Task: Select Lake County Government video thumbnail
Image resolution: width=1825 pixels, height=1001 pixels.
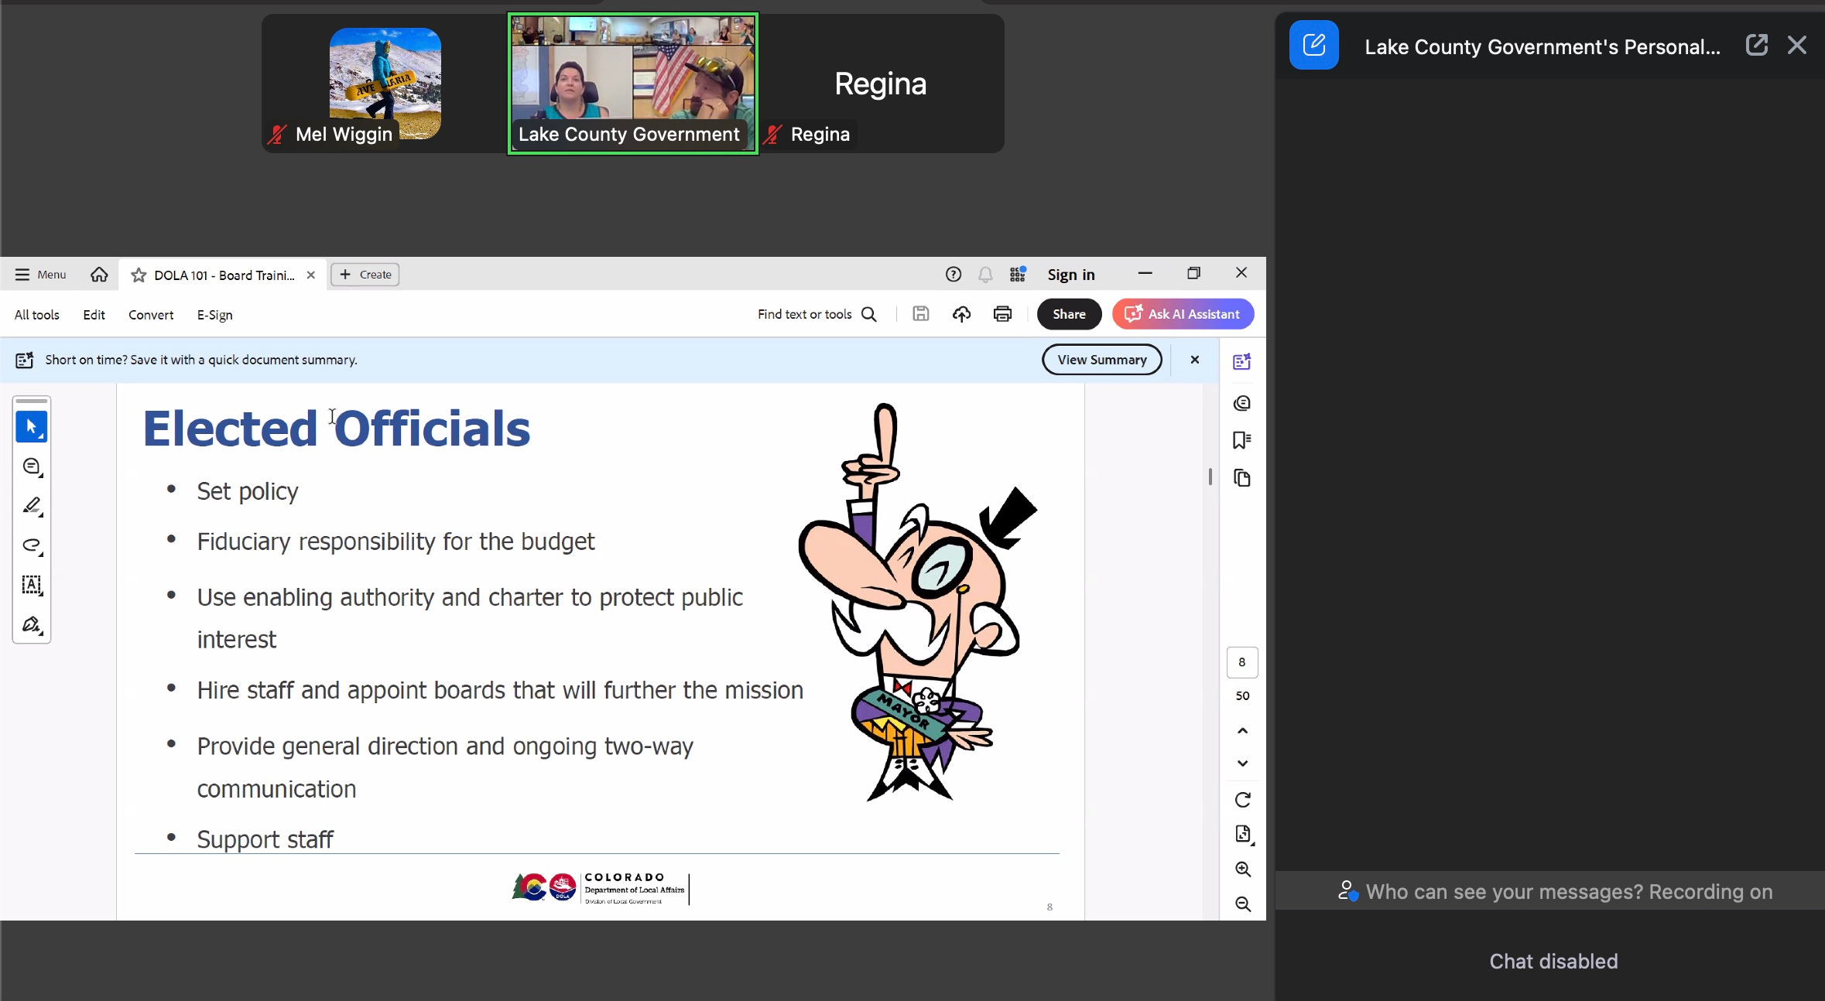Action: 632,84
